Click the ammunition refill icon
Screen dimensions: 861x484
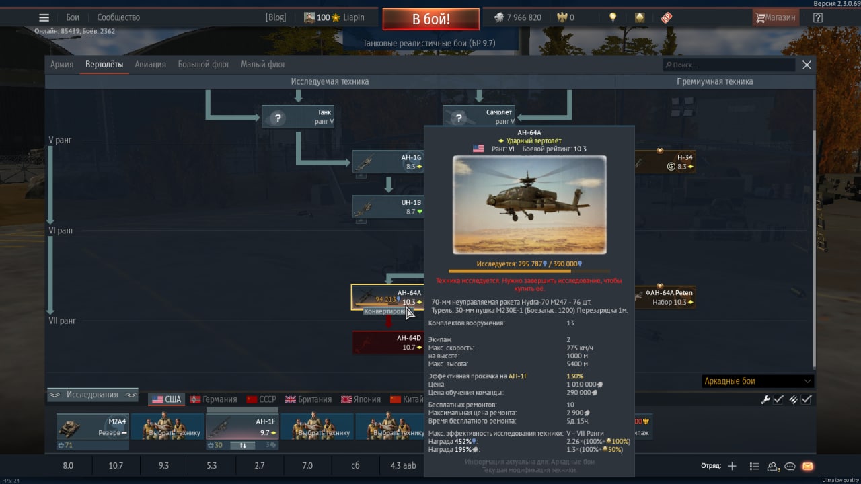coord(794,399)
